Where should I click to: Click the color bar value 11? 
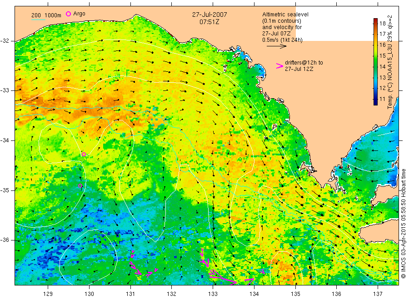coord(382,99)
